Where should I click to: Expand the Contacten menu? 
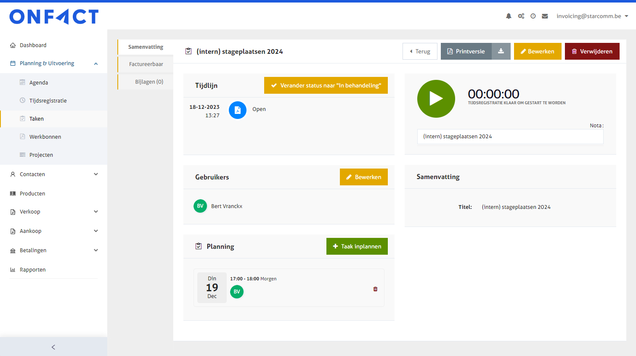96,174
